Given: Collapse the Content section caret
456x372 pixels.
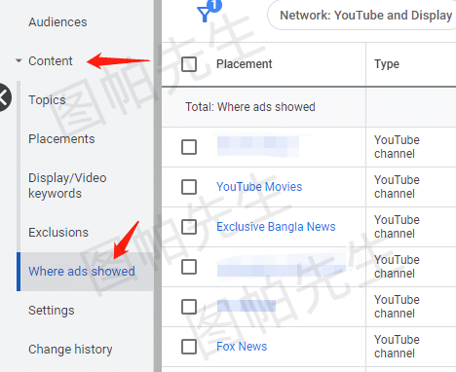Looking at the screenshot, I should [x=19, y=60].
